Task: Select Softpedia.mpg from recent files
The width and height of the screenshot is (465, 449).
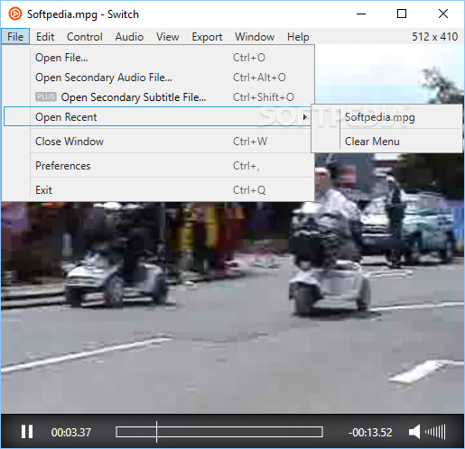Action: pyautogui.click(x=387, y=117)
